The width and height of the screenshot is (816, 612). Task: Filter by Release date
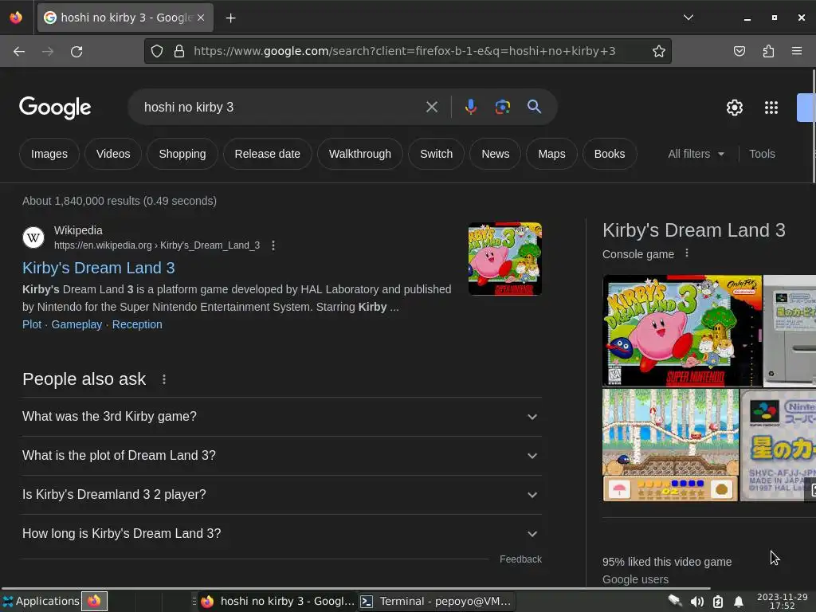click(x=268, y=154)
